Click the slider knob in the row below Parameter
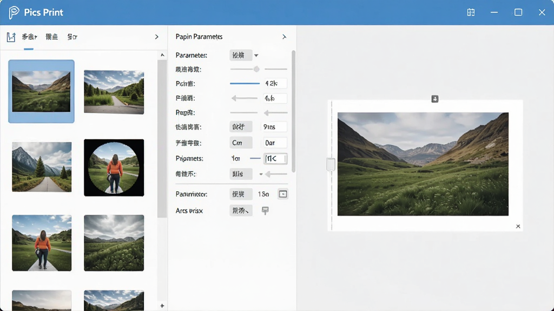This screenshot has height=311, width=554. 256,69
